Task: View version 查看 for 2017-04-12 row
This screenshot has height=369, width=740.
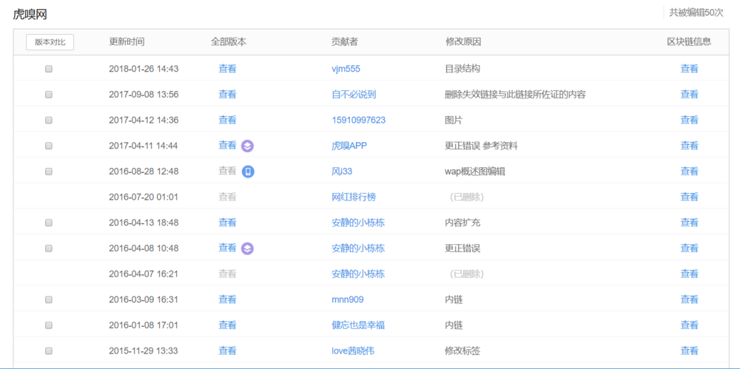Action: 227,121
